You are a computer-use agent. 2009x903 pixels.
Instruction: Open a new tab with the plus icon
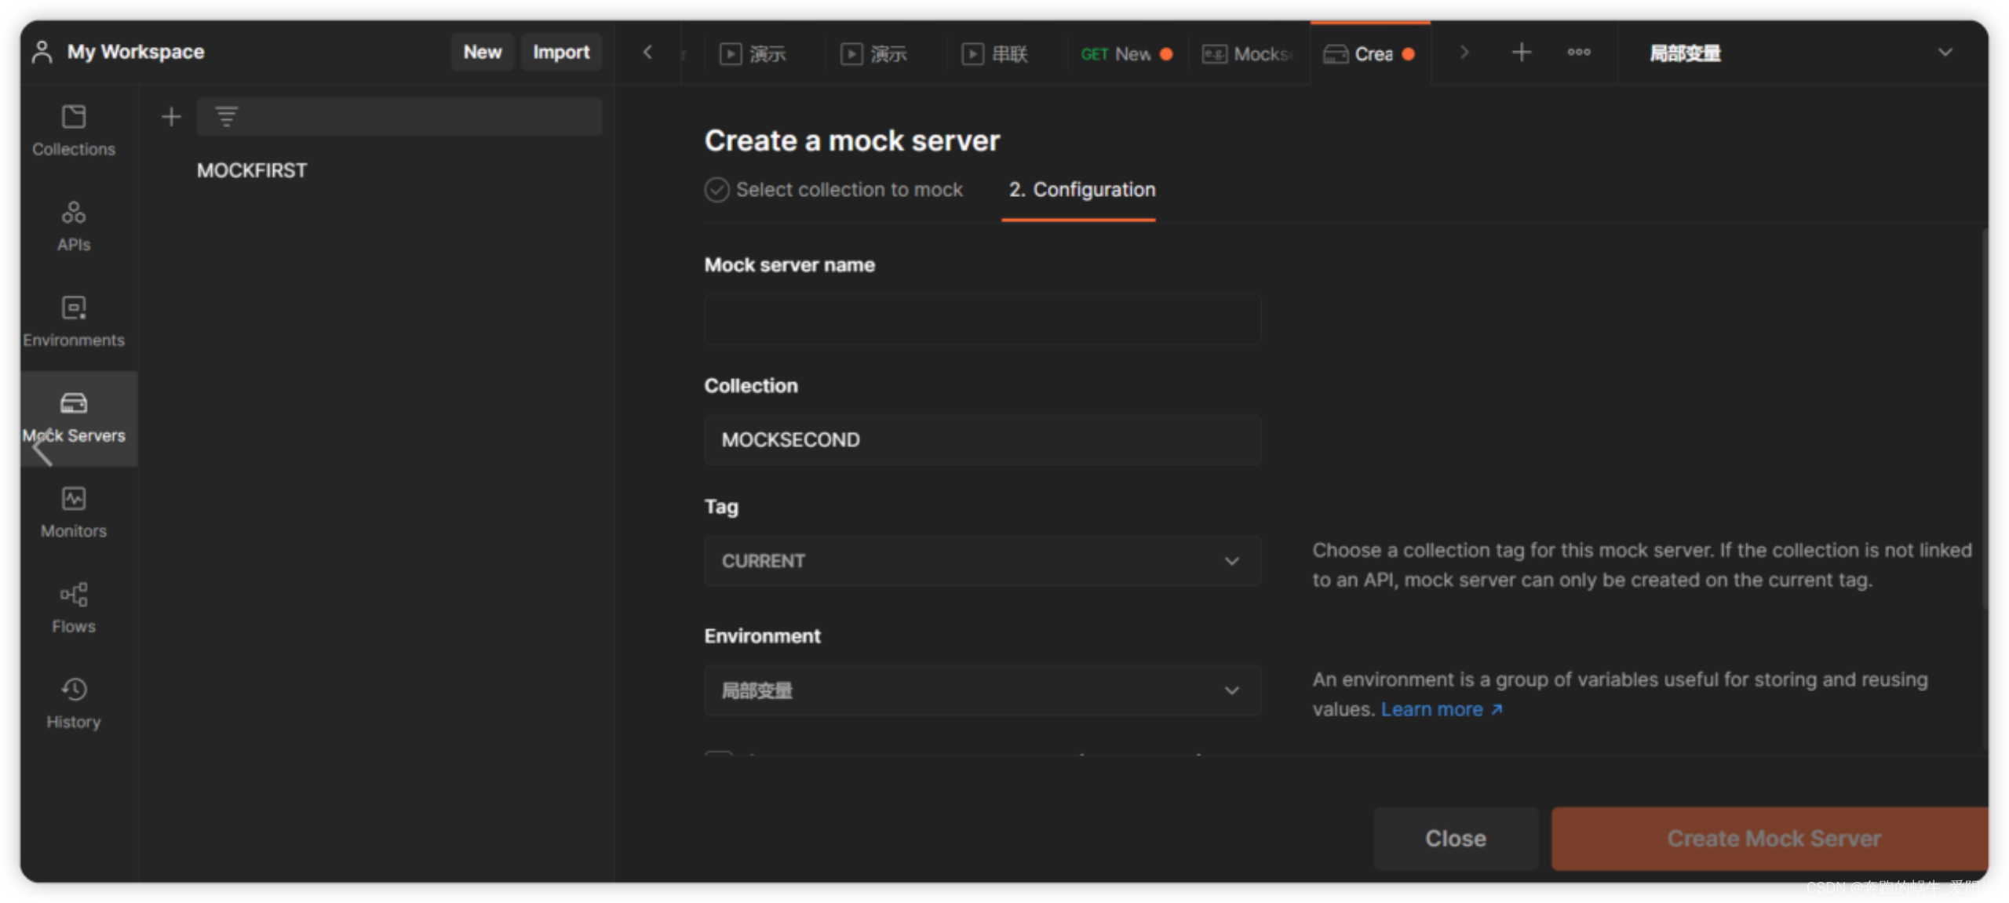(1521, 53)
